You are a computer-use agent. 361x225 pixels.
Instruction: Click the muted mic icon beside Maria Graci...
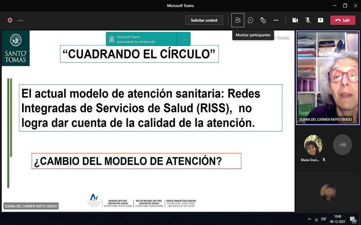(x=324, y=160)
